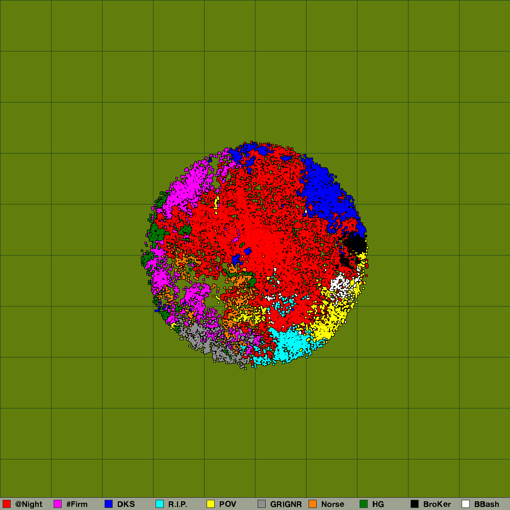Screen dimensions: 510x510
Task: Select the white BBash cluster on the map
Action: (340, 284)
